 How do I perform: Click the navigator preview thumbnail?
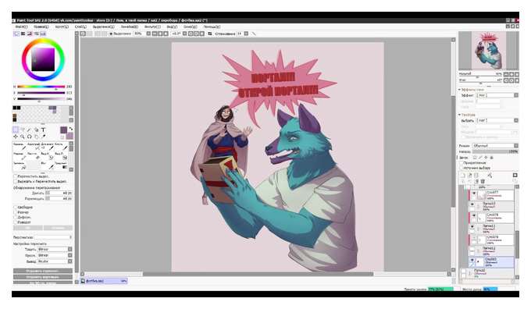click(489, 51)
